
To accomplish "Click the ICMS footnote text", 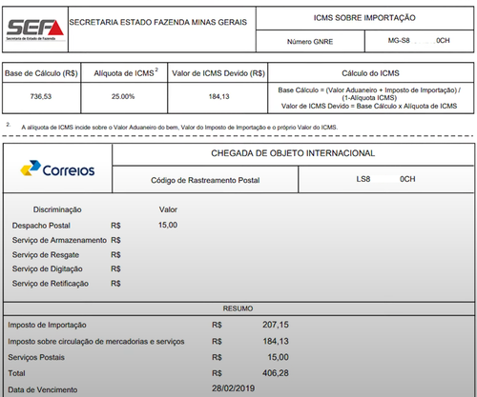I will [x=179, y=128].
